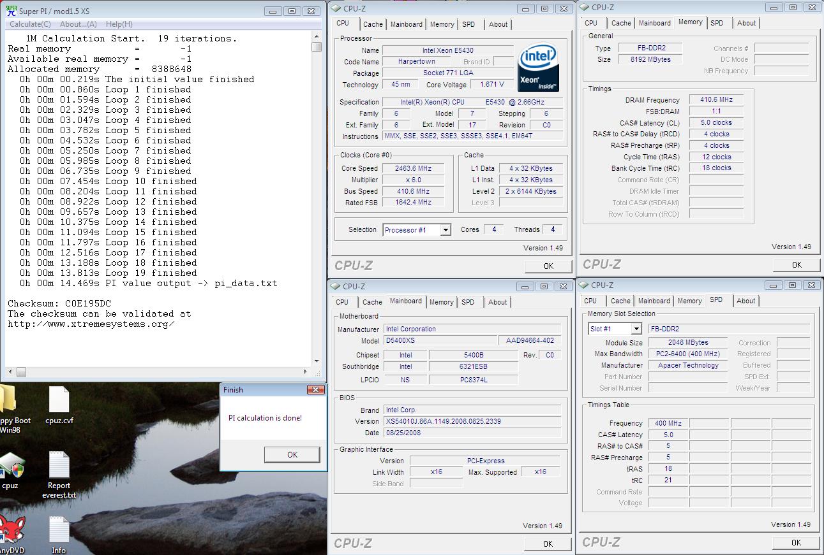The height and width of the screenshot is (555, 824).
Task: Switch to SPD tab in CPU window
Action: point(468,24)
